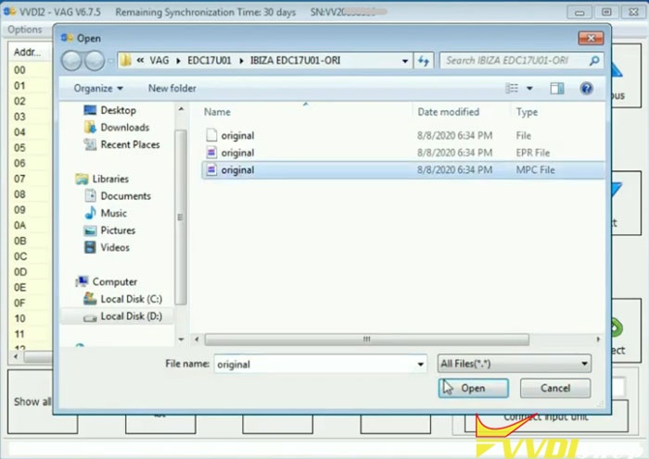Open the Help question mark icon
This screenshot has width=649, height=459.
pyautogui.click(x=586, y=88)
